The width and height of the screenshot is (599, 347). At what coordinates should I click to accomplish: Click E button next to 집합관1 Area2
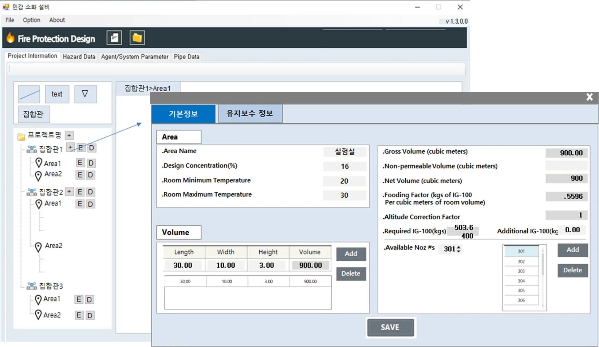click(80, 175)
